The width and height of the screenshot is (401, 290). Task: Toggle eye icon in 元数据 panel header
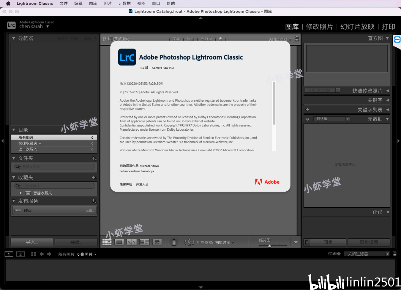click(307, 119)
